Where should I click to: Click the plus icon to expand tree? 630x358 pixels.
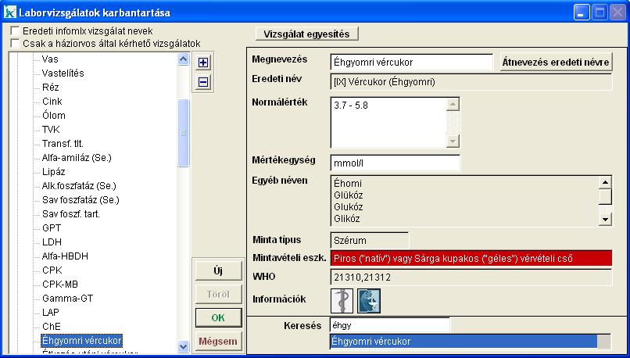point(202,63)
